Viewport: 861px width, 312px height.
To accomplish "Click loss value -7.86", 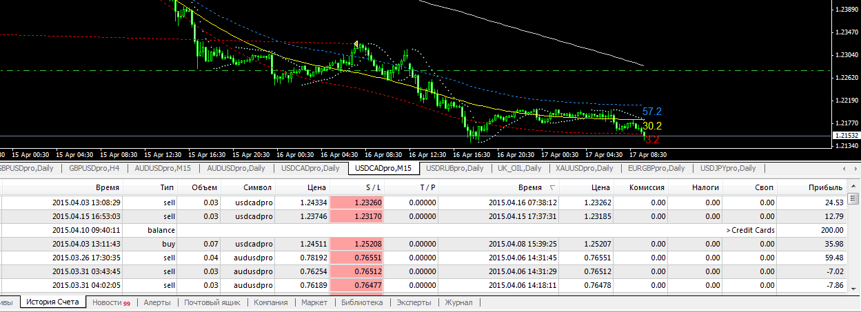I will point(835,285).
